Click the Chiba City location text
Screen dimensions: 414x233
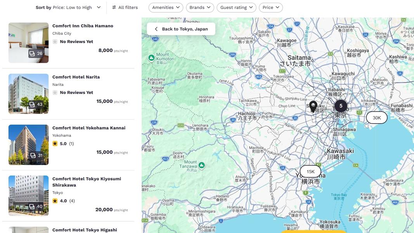62,33
